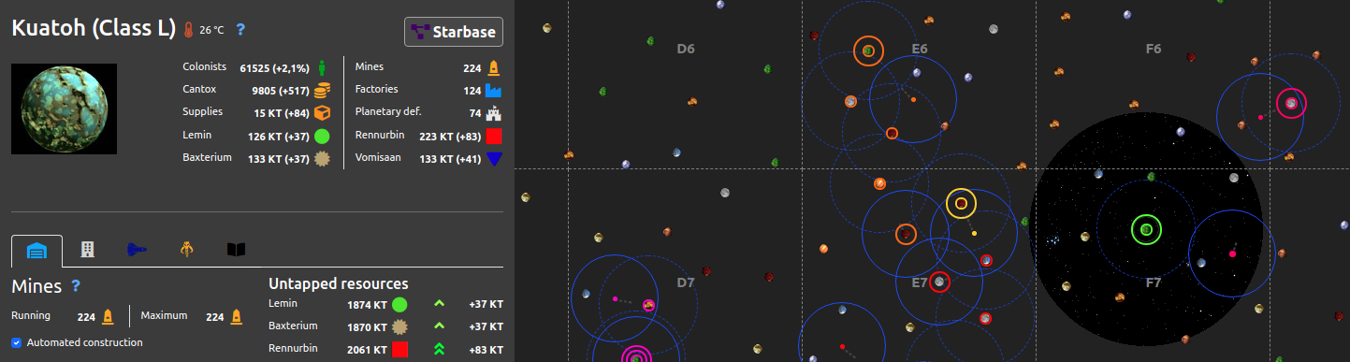1350x362 pixels.
Task: Click the D7 sector label on map
Action: pyautogui.click(x=686, y=282)
